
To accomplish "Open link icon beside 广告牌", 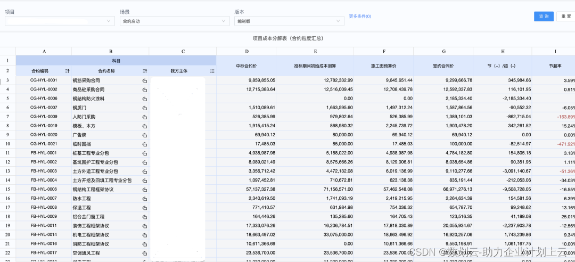I will pos(144,135).
